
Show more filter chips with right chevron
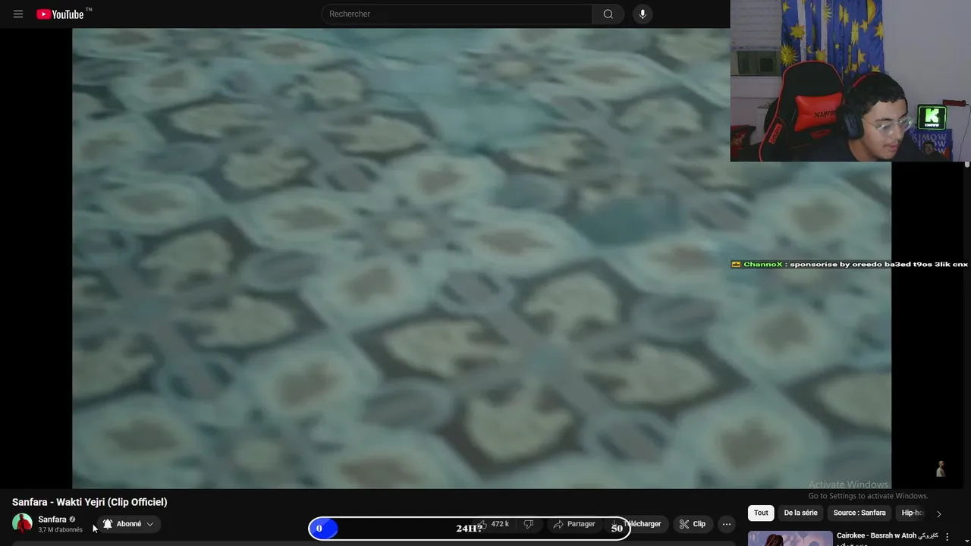[x=938, y=513]
